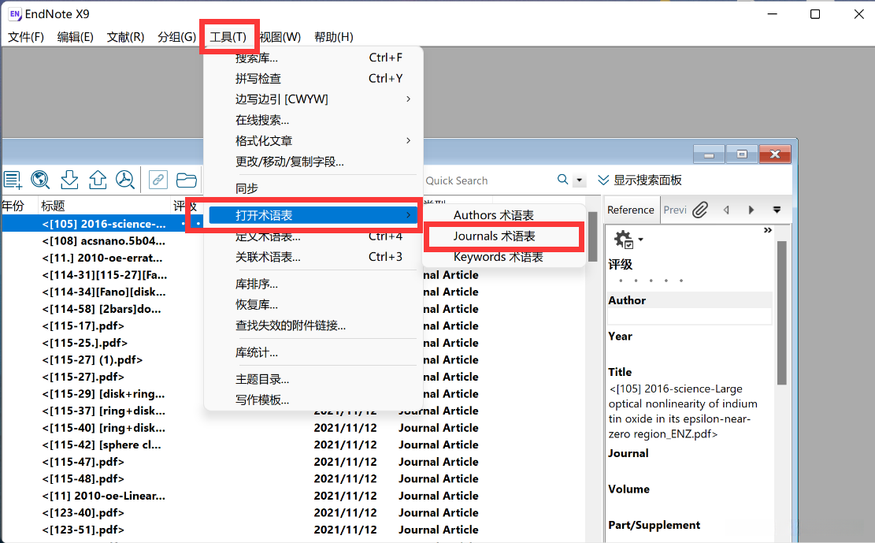875x543 pixels.
Task: Open the 文献(R) menu
Action: point(125,37)
